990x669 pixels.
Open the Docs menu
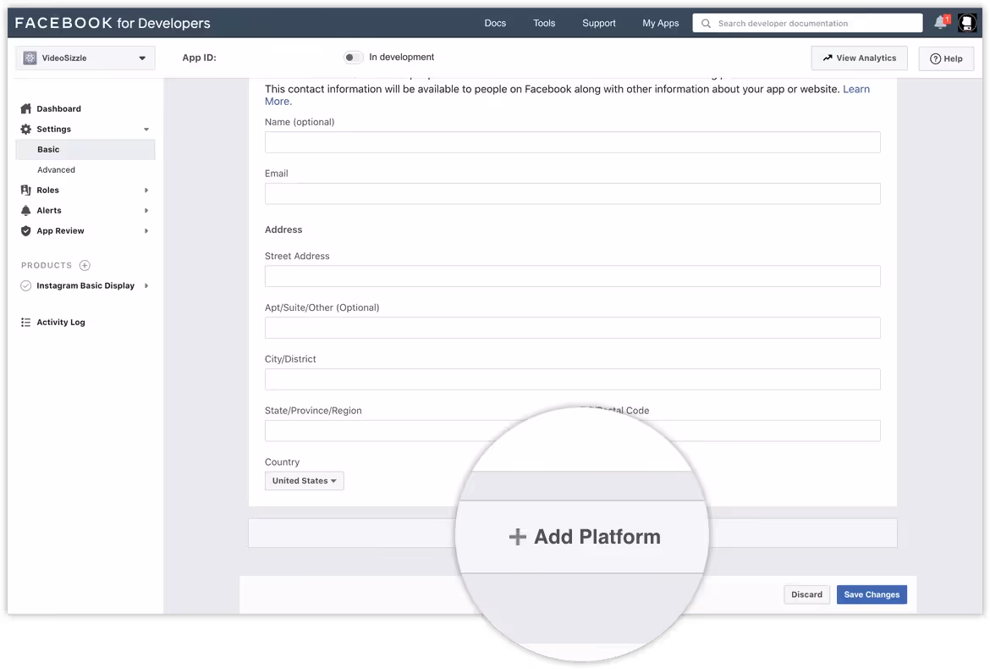coord(495,24)
